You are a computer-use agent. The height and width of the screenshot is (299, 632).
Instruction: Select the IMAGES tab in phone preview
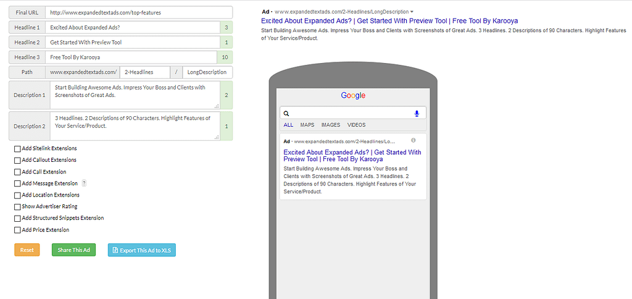coord(331,125)
